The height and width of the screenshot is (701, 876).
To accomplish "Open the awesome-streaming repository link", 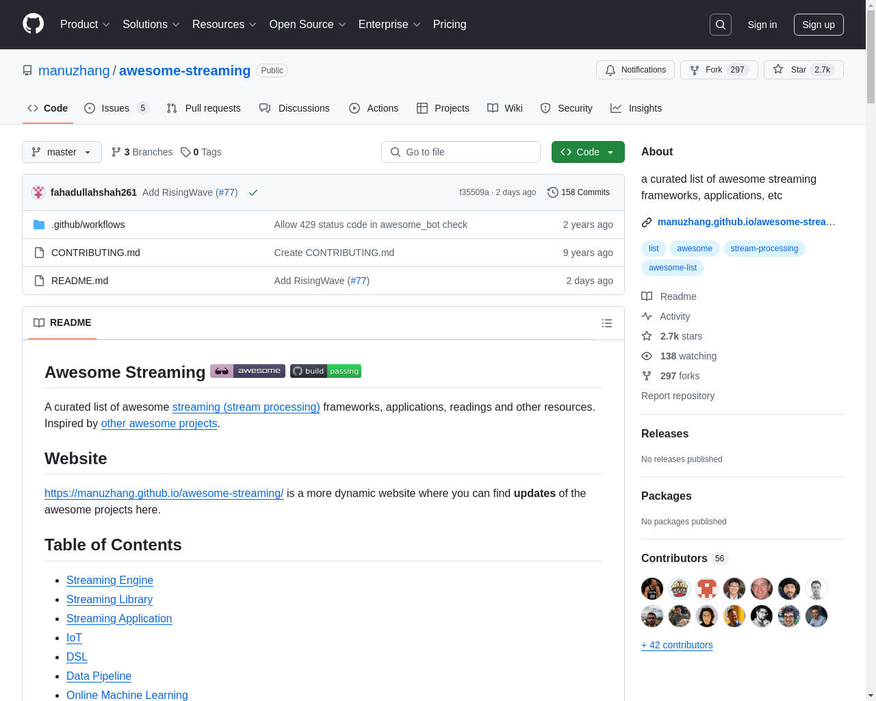I will [x=185, y=71].
